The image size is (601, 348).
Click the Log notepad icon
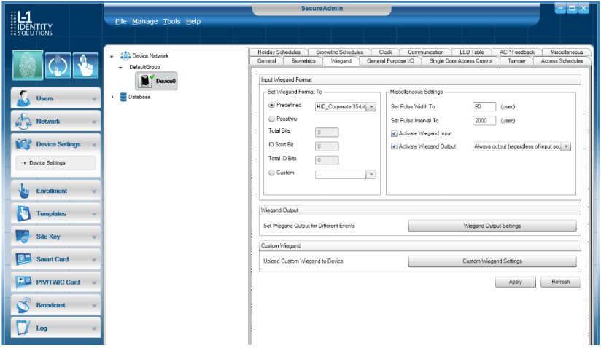[23, 328]
